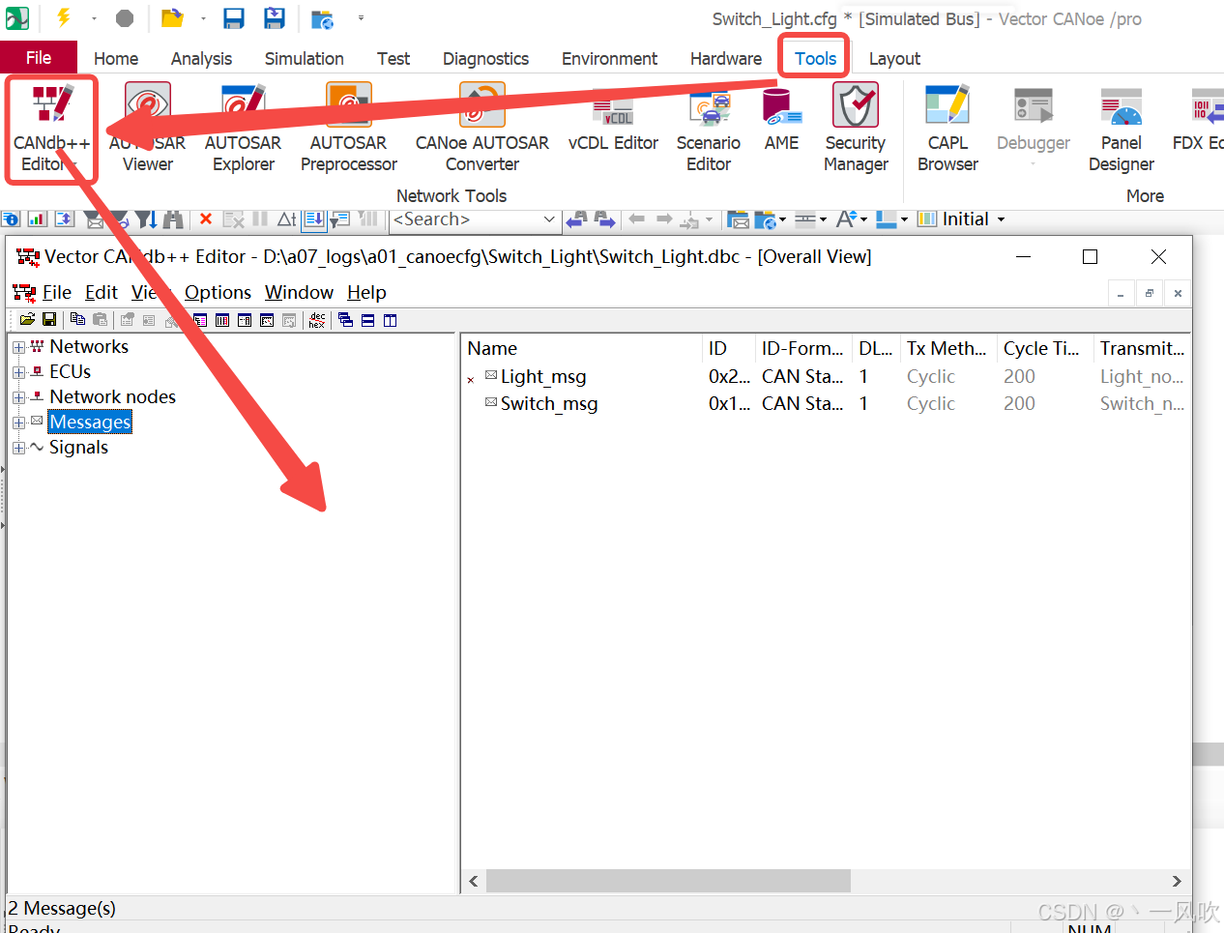
Task: Click the copy icon in CANdb++ toolbar
Action: coord(77,320)
